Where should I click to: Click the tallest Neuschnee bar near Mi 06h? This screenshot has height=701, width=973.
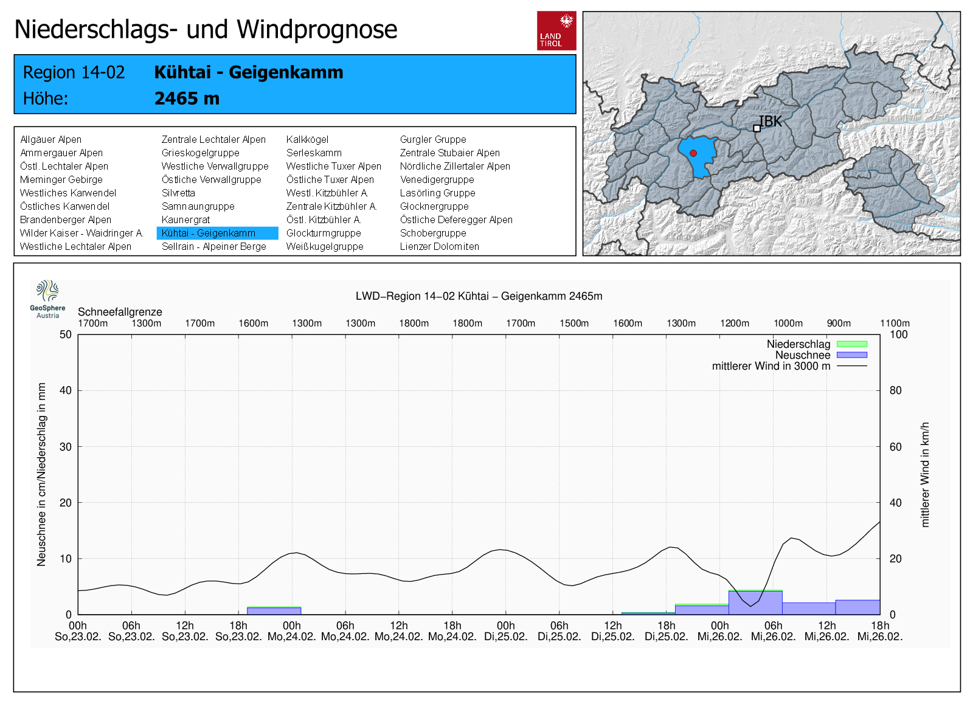point(755,603)
